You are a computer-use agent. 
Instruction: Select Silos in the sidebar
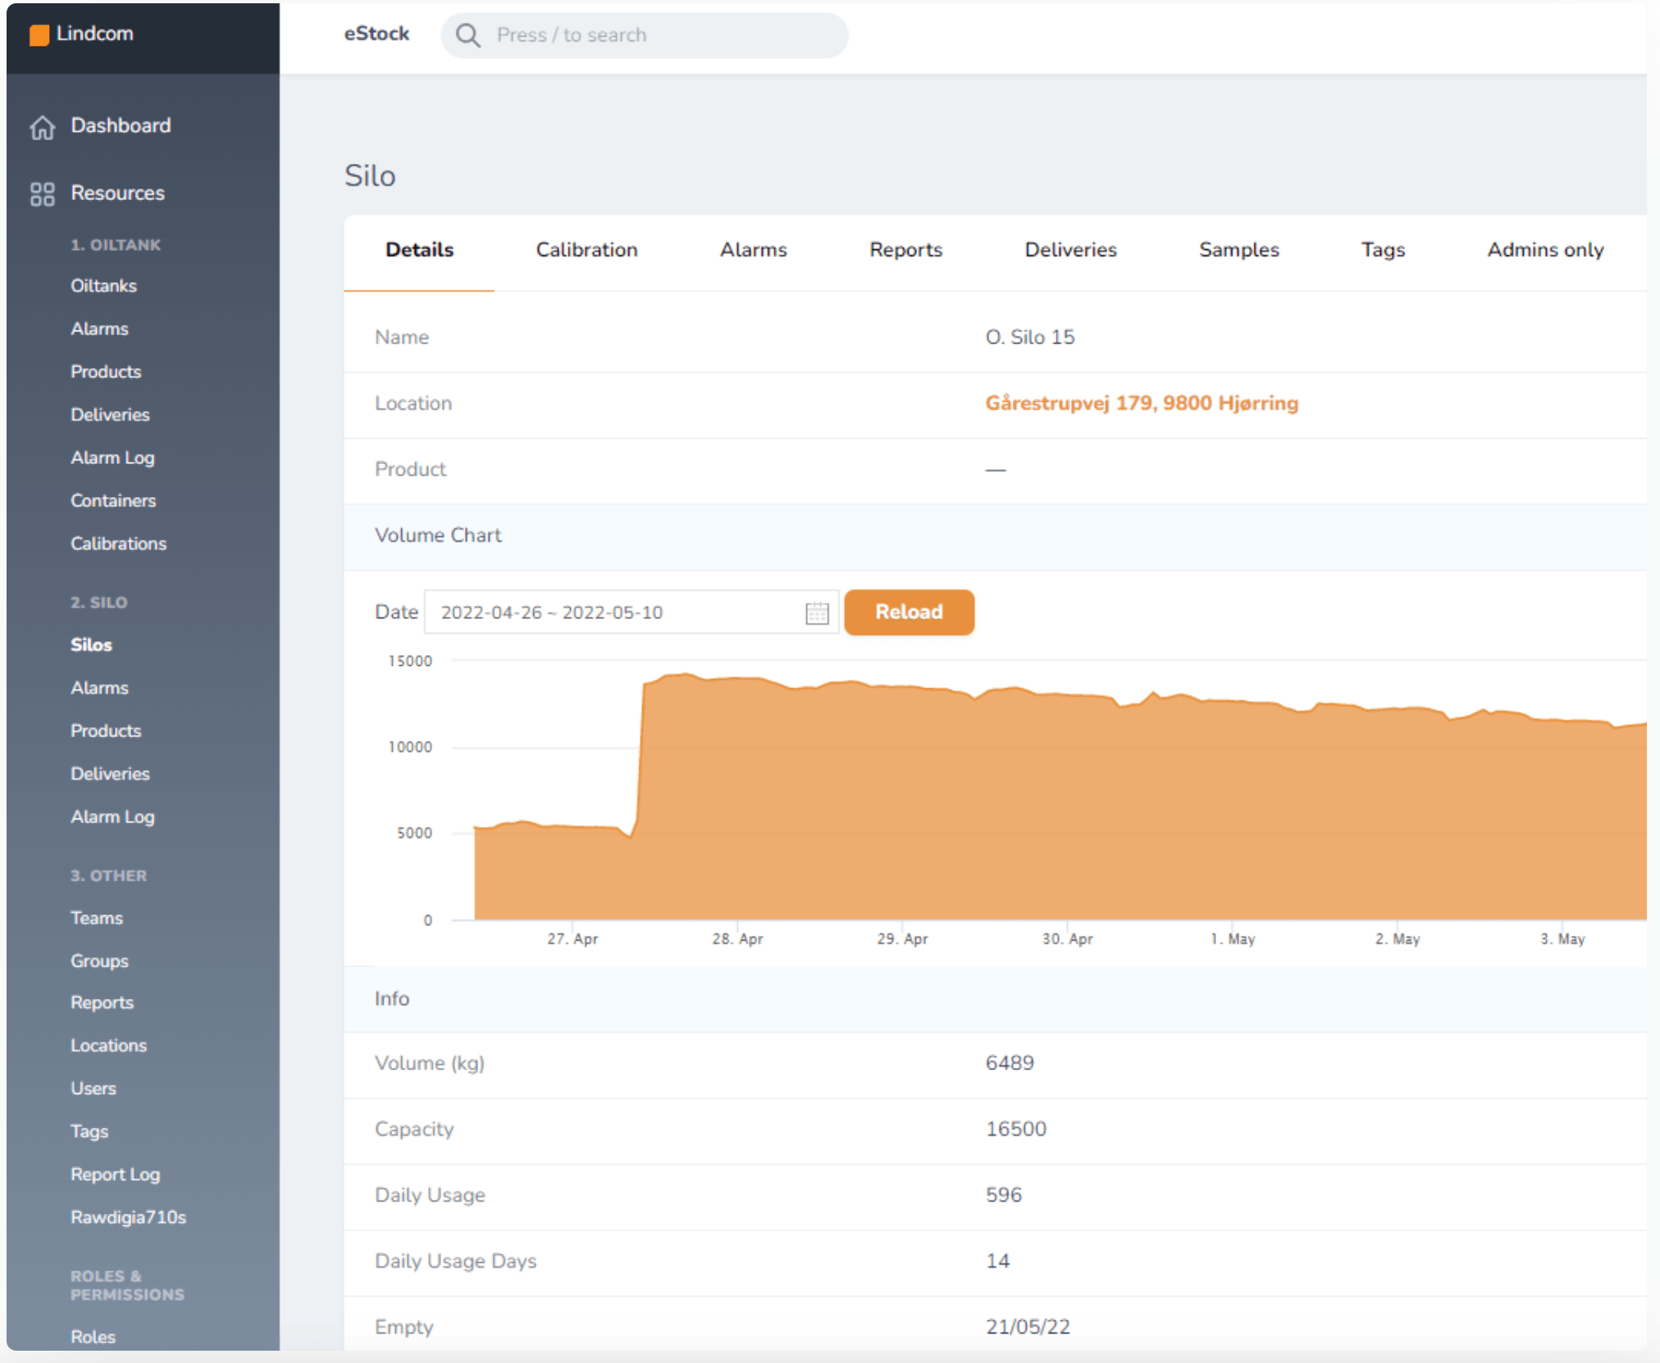click(91, 645)
